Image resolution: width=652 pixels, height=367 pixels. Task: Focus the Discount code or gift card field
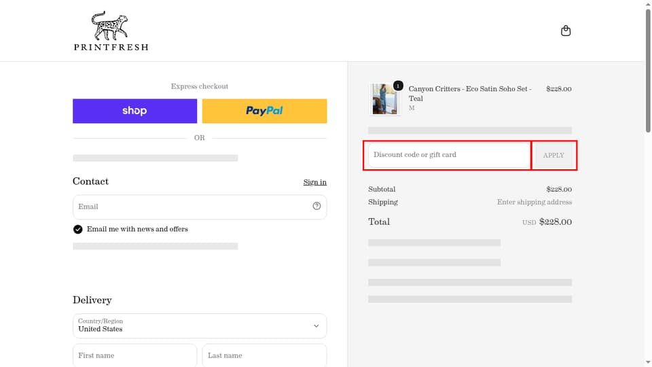pos(449,155)
